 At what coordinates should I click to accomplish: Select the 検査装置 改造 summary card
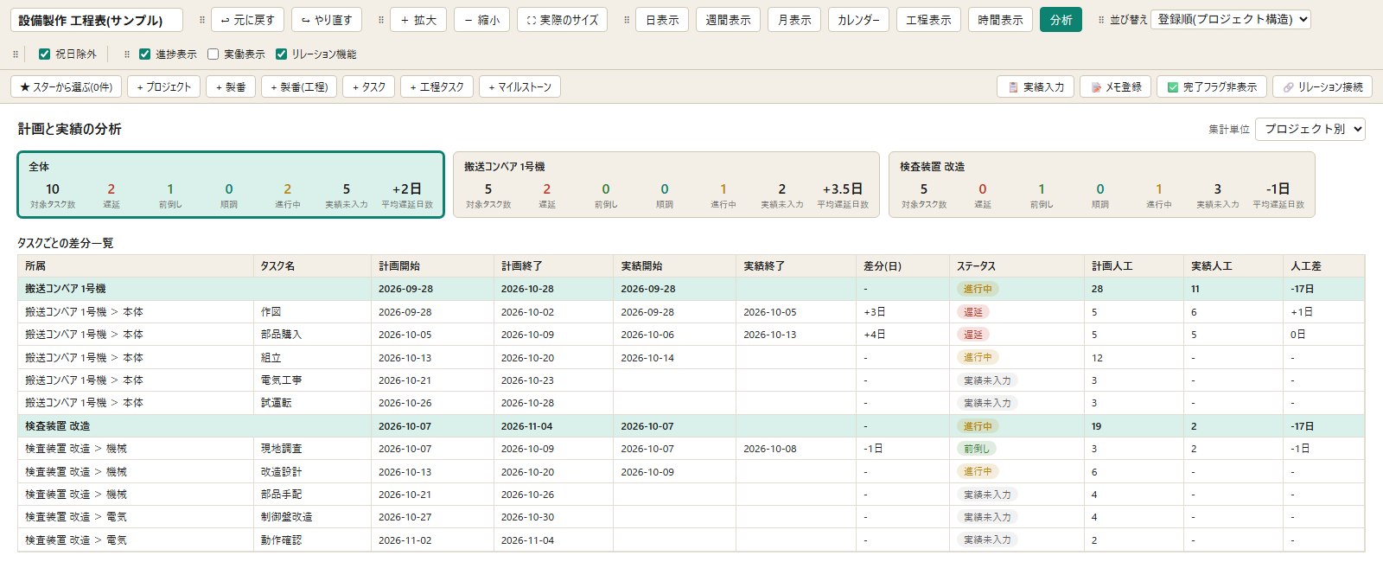[x=1101, y=184]
